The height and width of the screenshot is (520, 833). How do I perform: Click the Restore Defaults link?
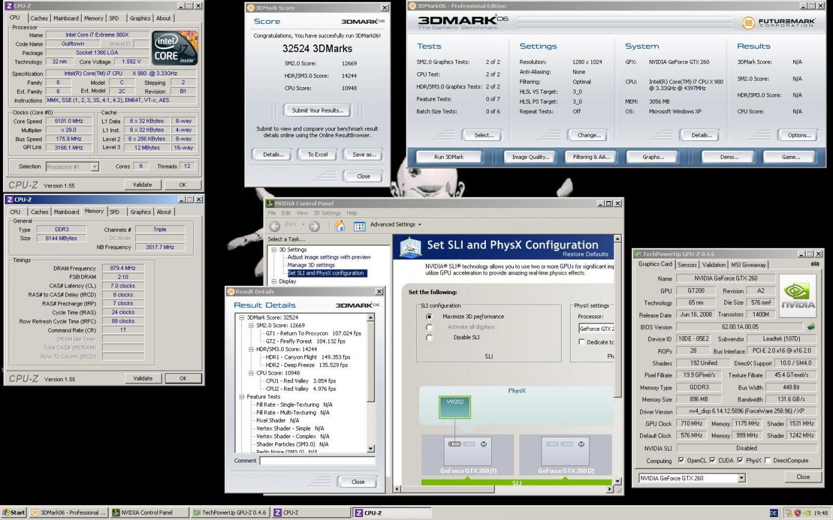(x=585, y=254)
